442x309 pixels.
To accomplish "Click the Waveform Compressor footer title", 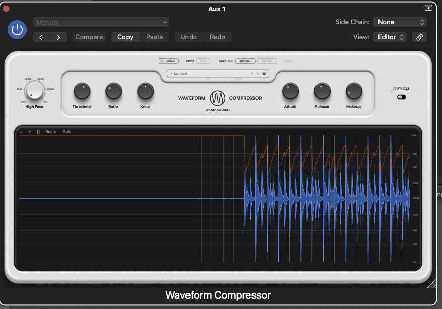I will pyautogui.click(x=218, y=295).
